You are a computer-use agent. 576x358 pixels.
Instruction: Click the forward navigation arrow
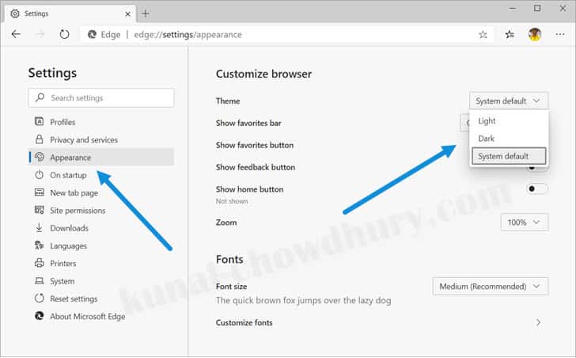pos(40,34)
